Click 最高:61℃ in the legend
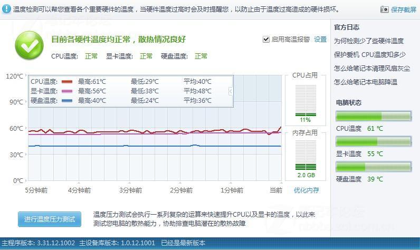The image size is (420, 250). click(x=92, y=82)
